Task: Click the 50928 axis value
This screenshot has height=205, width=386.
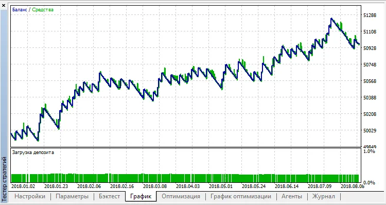Action: (x=370, y=48)
